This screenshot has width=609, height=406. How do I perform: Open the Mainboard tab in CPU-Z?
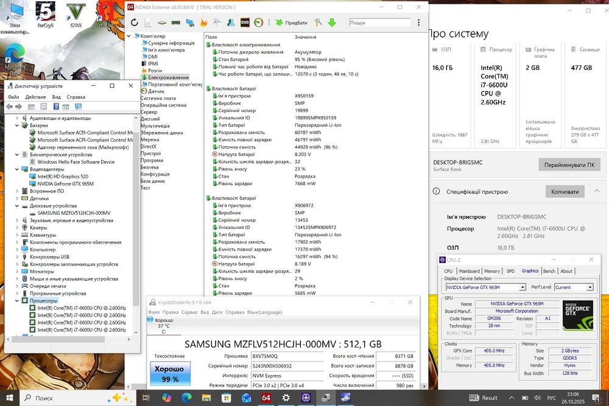(x=469, y=271)
